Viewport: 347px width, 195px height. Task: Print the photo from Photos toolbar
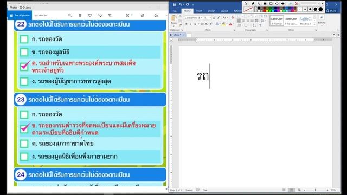tap(156, 15)
